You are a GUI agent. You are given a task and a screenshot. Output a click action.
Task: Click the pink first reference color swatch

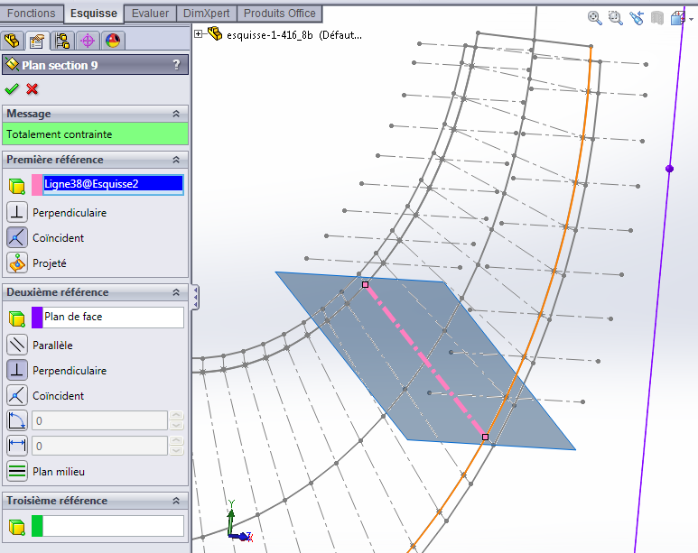(37, 185)
